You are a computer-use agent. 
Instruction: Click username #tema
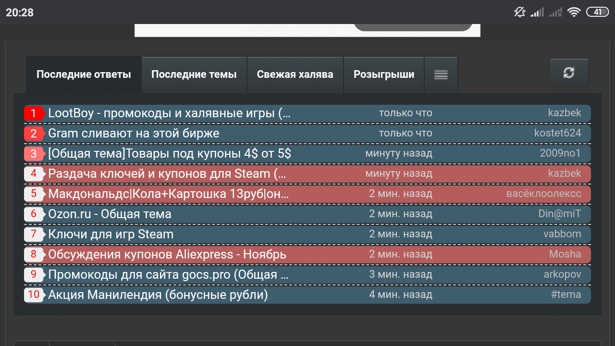566,295
